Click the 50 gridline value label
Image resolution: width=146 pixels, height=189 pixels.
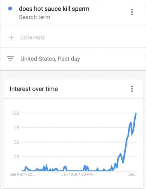coord(17,142)
